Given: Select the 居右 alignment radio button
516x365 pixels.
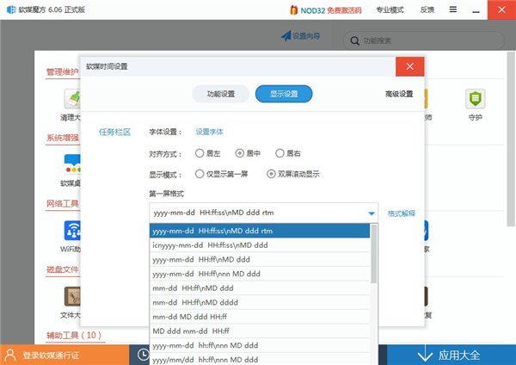Looking at the screenshot, I should click(279, 153).
